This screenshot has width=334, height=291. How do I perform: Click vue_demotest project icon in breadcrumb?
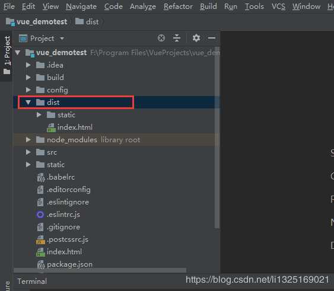[10, 22]
